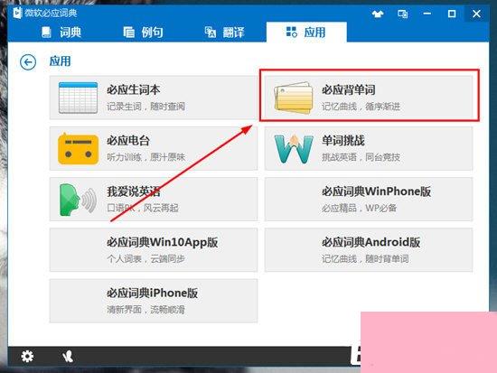This screenshot has width=497, height=373.
Task: Click the back arrow button
Action: coord(28,61)
